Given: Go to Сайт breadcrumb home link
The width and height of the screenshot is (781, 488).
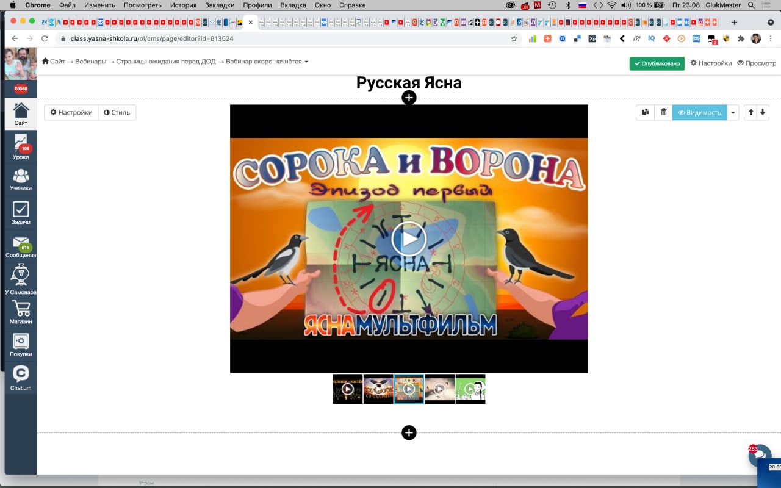Looking at the screenshot, I should [53, 62].
